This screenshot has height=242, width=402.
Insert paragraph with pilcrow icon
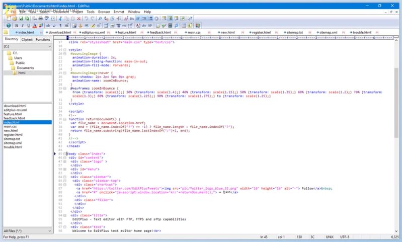[60, 25]
